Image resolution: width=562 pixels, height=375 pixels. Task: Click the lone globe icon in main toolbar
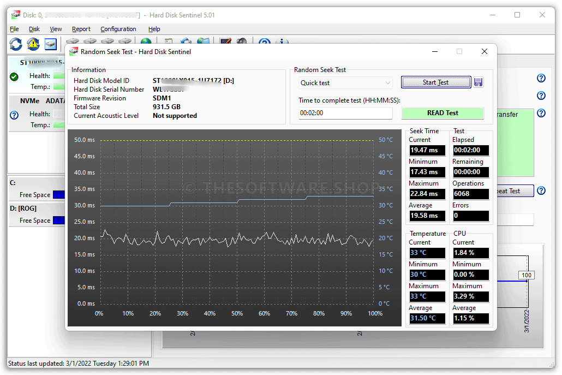(x=146, y=41)
